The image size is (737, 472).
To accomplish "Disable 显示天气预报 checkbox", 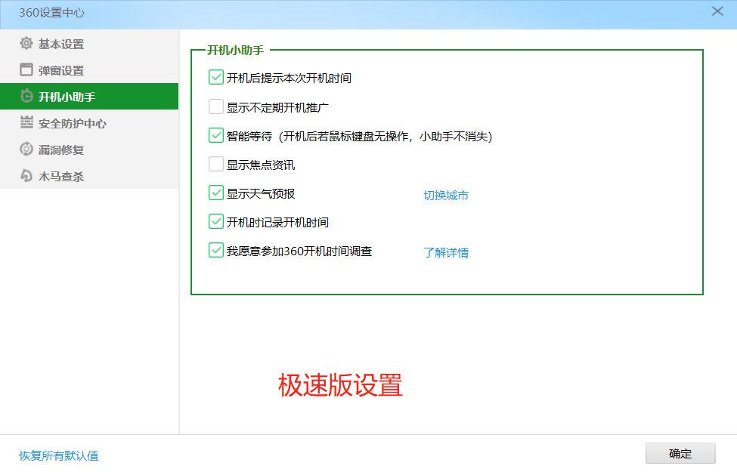I will click(215, 193).
